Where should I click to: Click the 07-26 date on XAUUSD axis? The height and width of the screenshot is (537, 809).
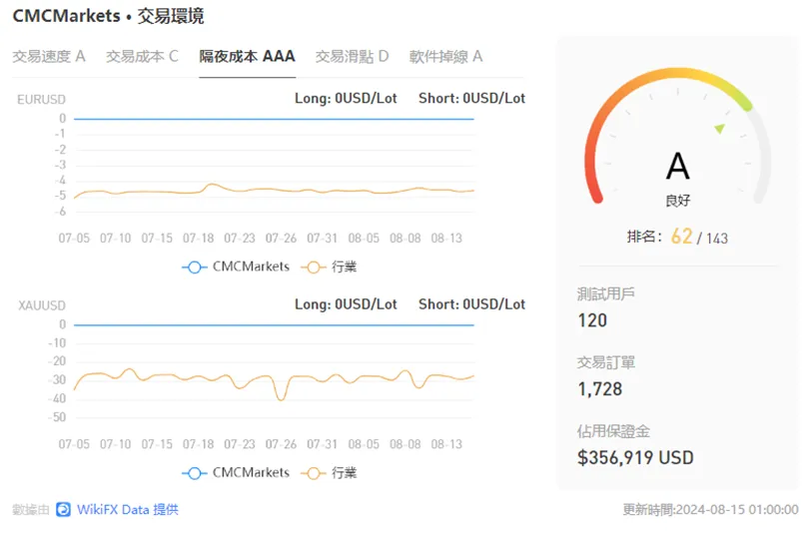coord(281,444)
